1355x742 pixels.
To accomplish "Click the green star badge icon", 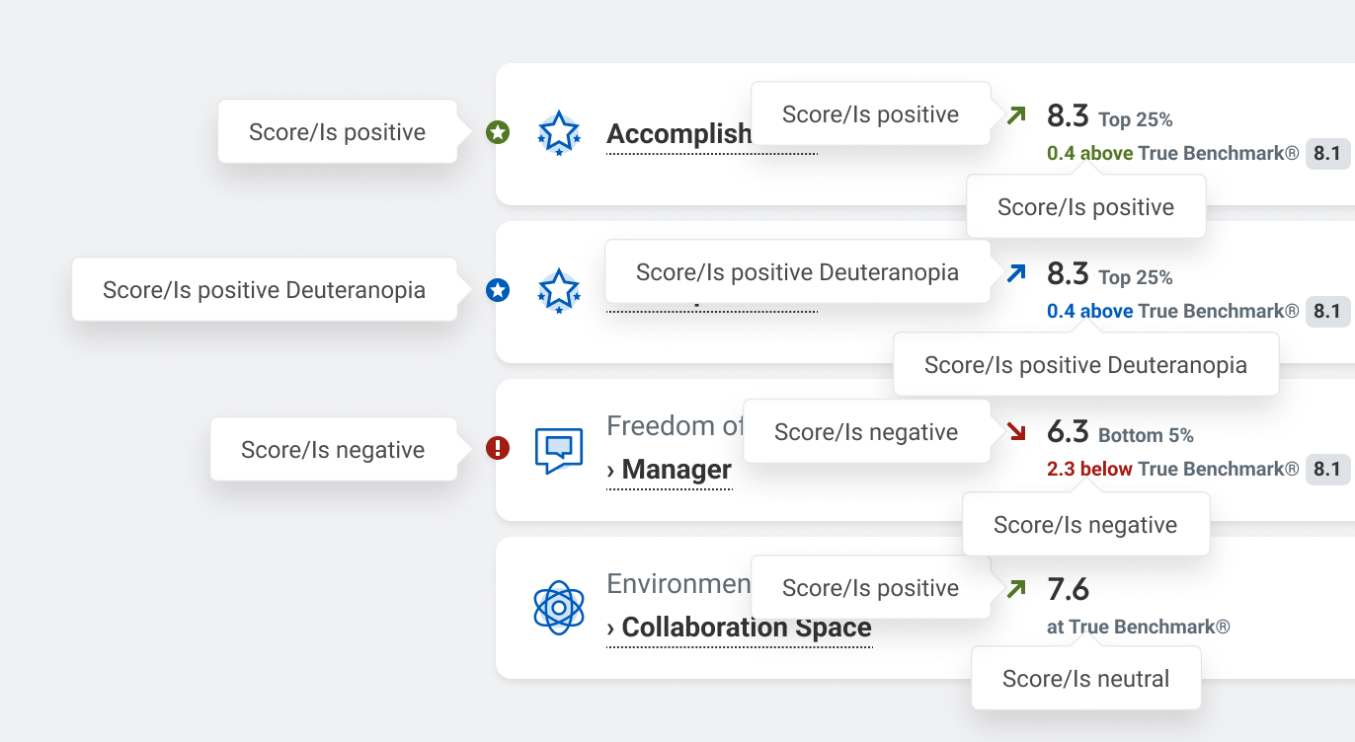I will (498, 132).
